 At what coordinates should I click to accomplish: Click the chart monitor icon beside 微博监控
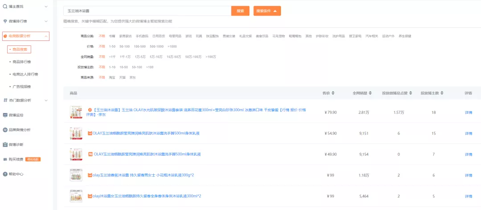(5, 115)
